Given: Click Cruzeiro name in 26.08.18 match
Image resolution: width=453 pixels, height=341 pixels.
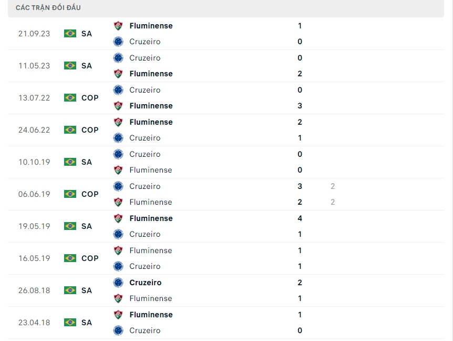Looking at the screenshot, I should (146, 283).
